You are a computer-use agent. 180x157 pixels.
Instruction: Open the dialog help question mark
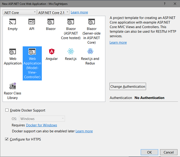tap(165, 4)
